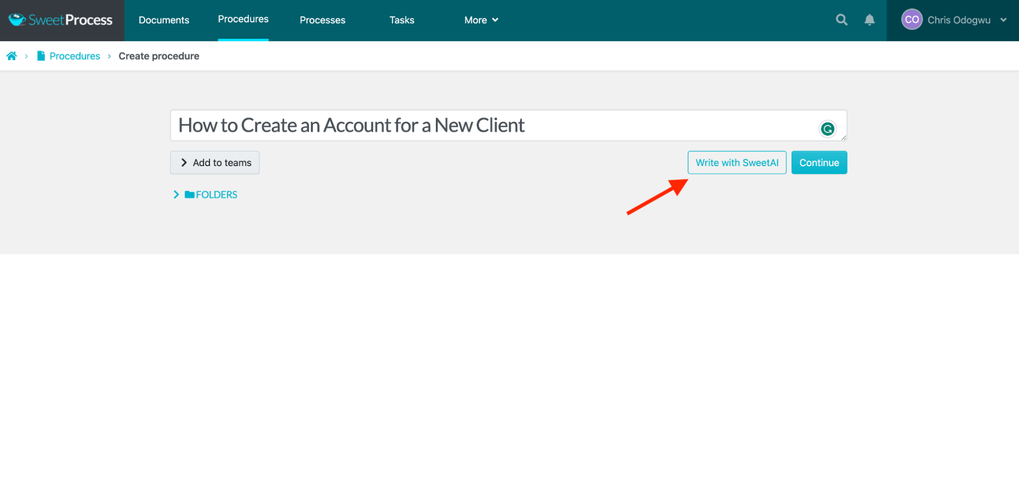
Task: Click the title field resize handle
Action: pyautogui.click(x=844, y=138)
